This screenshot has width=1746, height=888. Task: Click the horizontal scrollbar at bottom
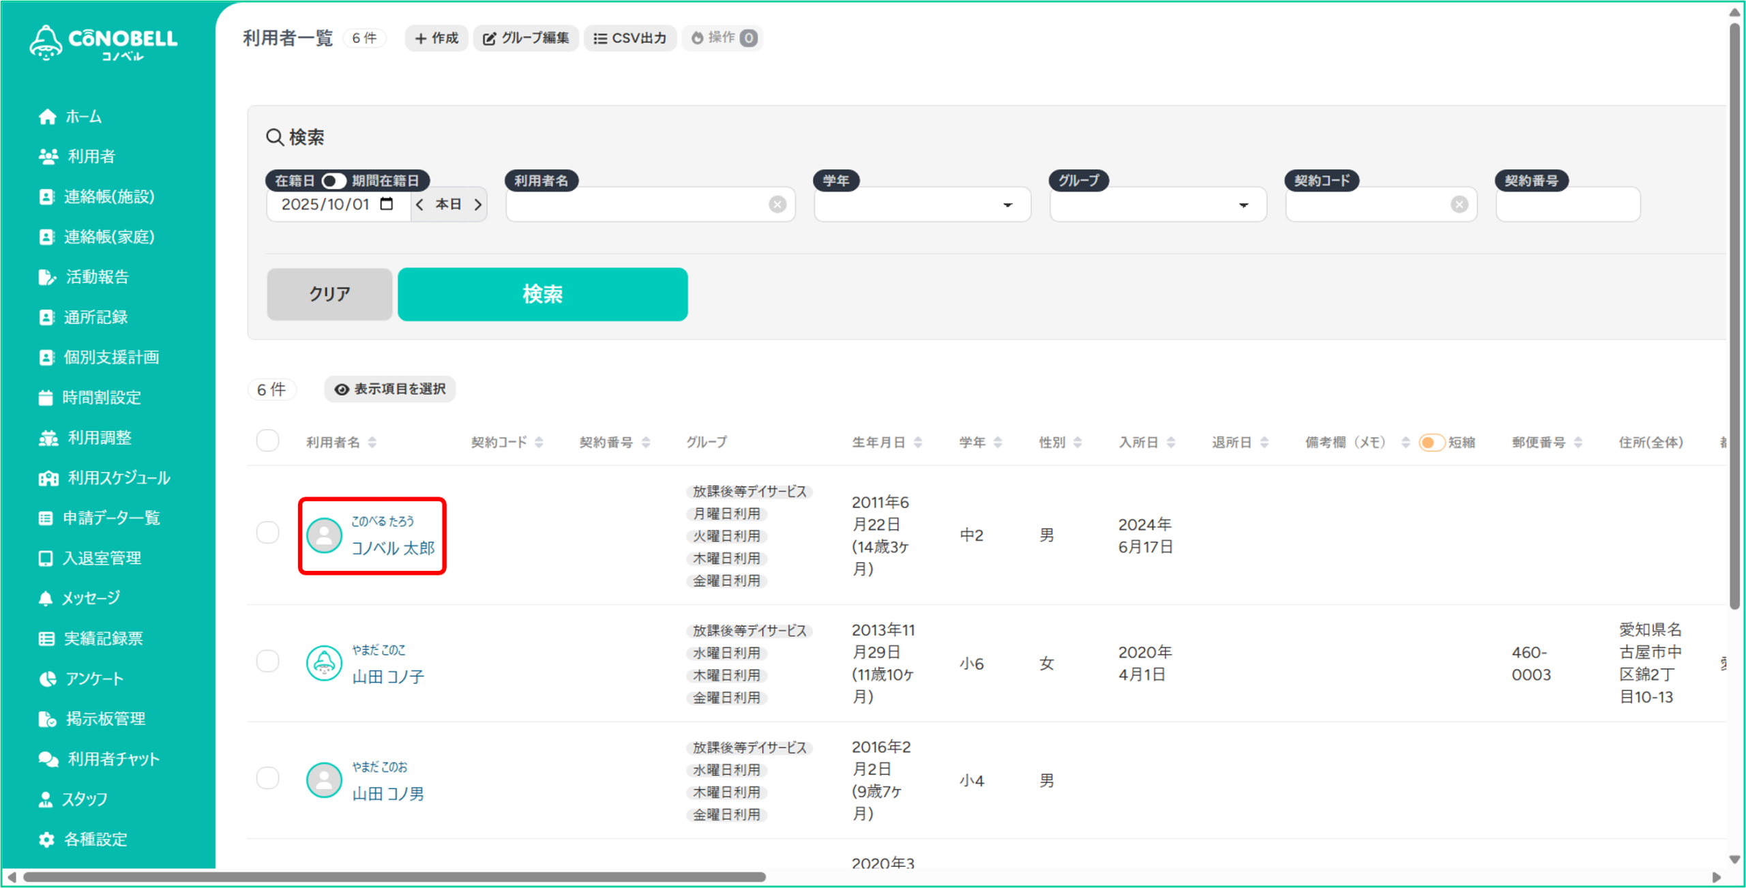coord(394,877)
